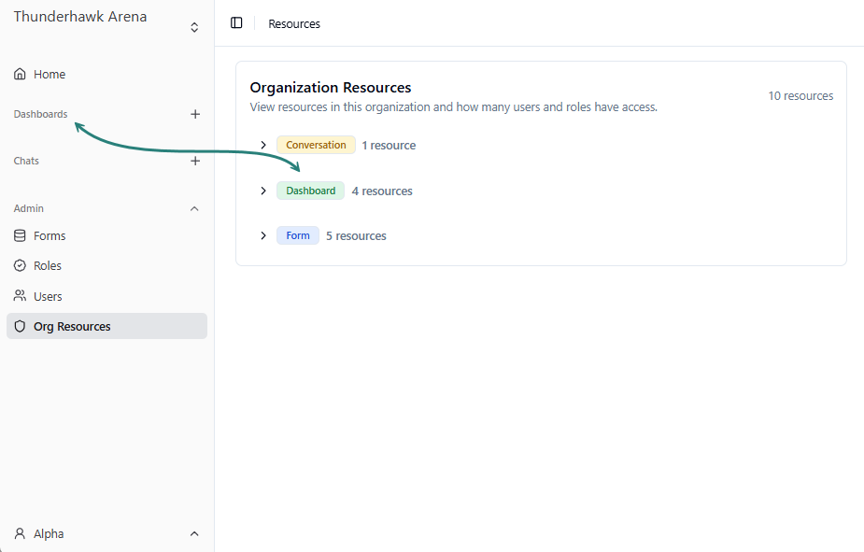The image size is (864, 552).
Task: Click the Home house icon
Action: (x=20, y=74)
